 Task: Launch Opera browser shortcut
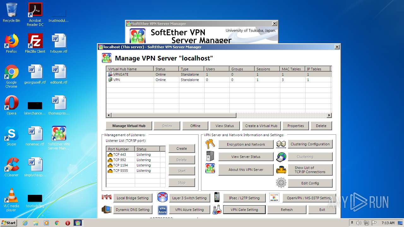[11, 105]
